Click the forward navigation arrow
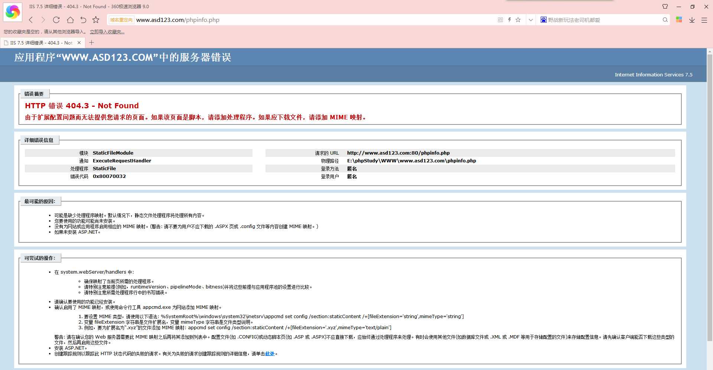This screenshot has height=370, width=713. point(43,20)
